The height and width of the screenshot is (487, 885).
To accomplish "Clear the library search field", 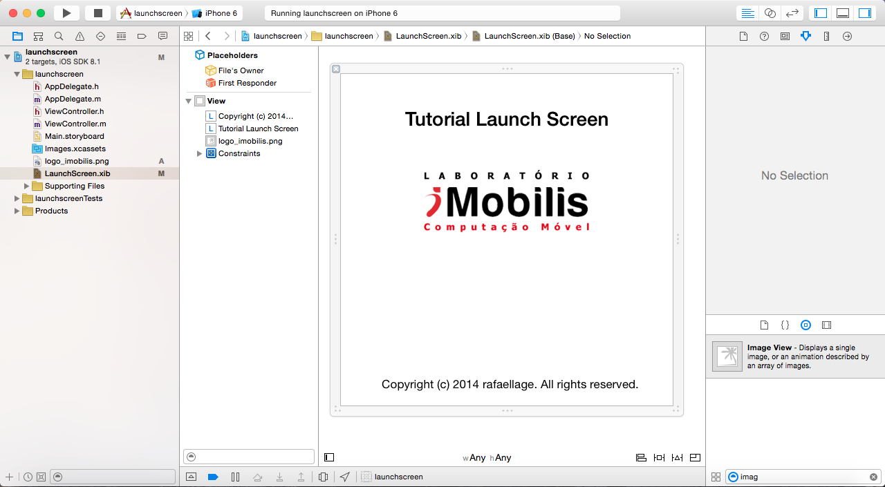I will coord(873,477).
